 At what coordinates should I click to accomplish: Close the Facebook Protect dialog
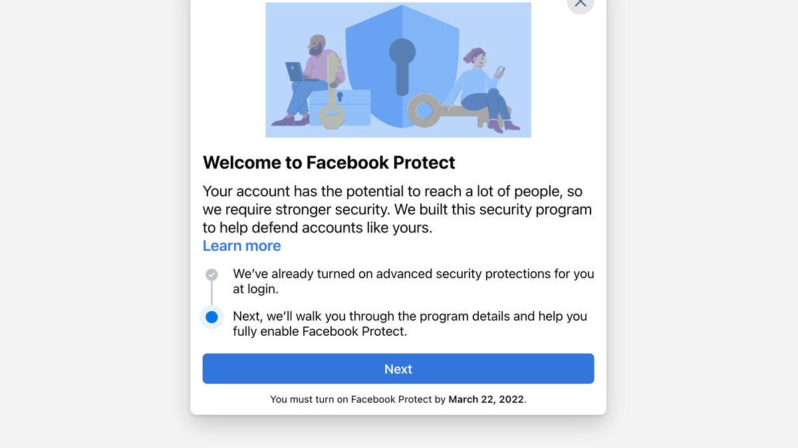[x=580, y=3]
